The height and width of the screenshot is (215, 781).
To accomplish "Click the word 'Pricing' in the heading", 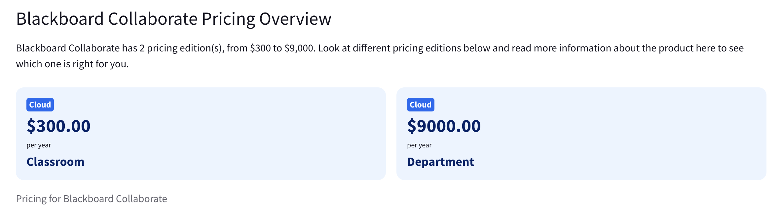I will [228, 19].
